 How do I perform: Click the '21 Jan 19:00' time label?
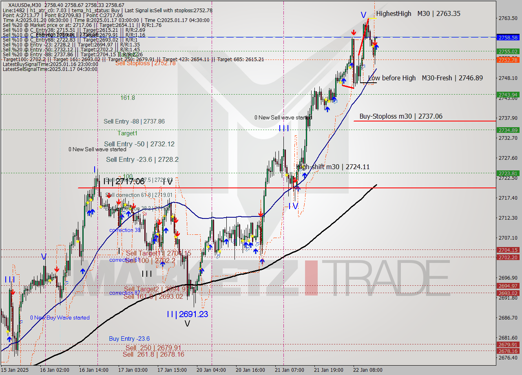tap(328, 370)
